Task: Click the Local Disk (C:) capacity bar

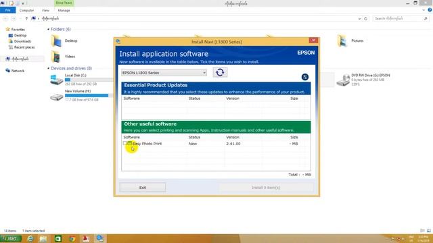Action: pyautogui.click(x=89, y=80)
